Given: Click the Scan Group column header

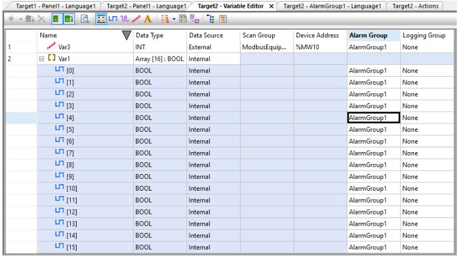Looking at the screenshot, I should pos(267,35).
